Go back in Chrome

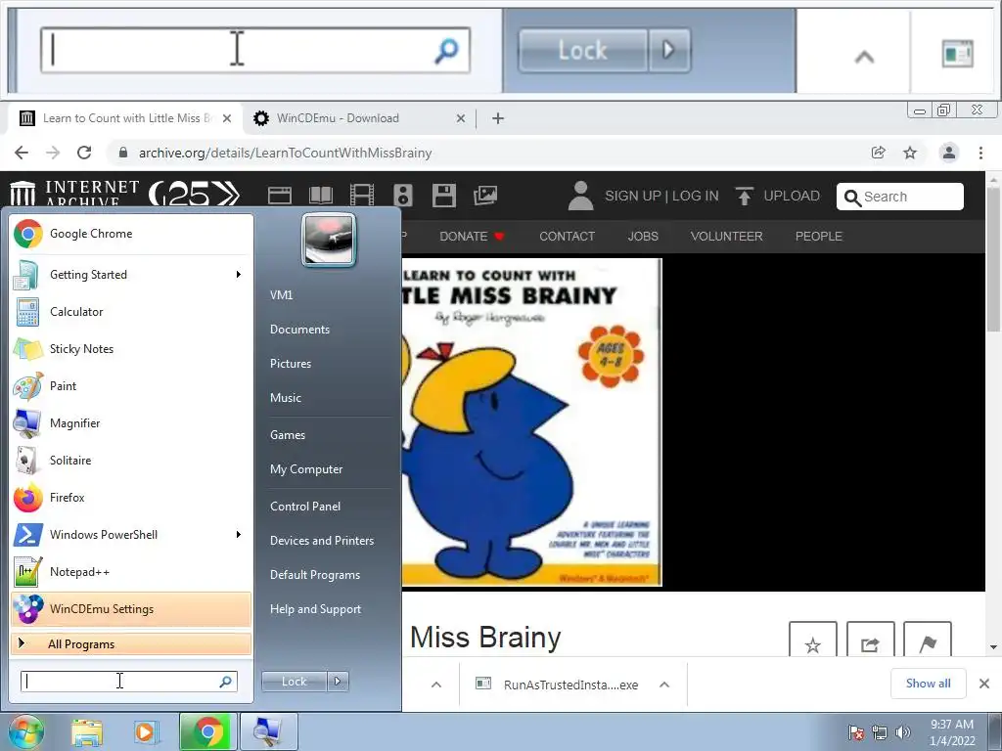(22, 153)
